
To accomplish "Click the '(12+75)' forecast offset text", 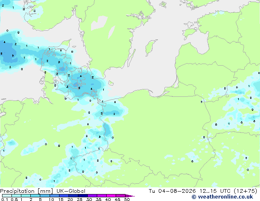I will pos(246,191).
